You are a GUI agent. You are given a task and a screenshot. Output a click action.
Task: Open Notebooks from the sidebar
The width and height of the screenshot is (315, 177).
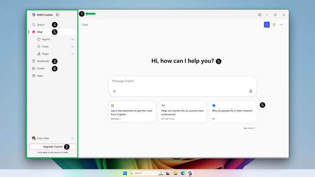(43, 61)
